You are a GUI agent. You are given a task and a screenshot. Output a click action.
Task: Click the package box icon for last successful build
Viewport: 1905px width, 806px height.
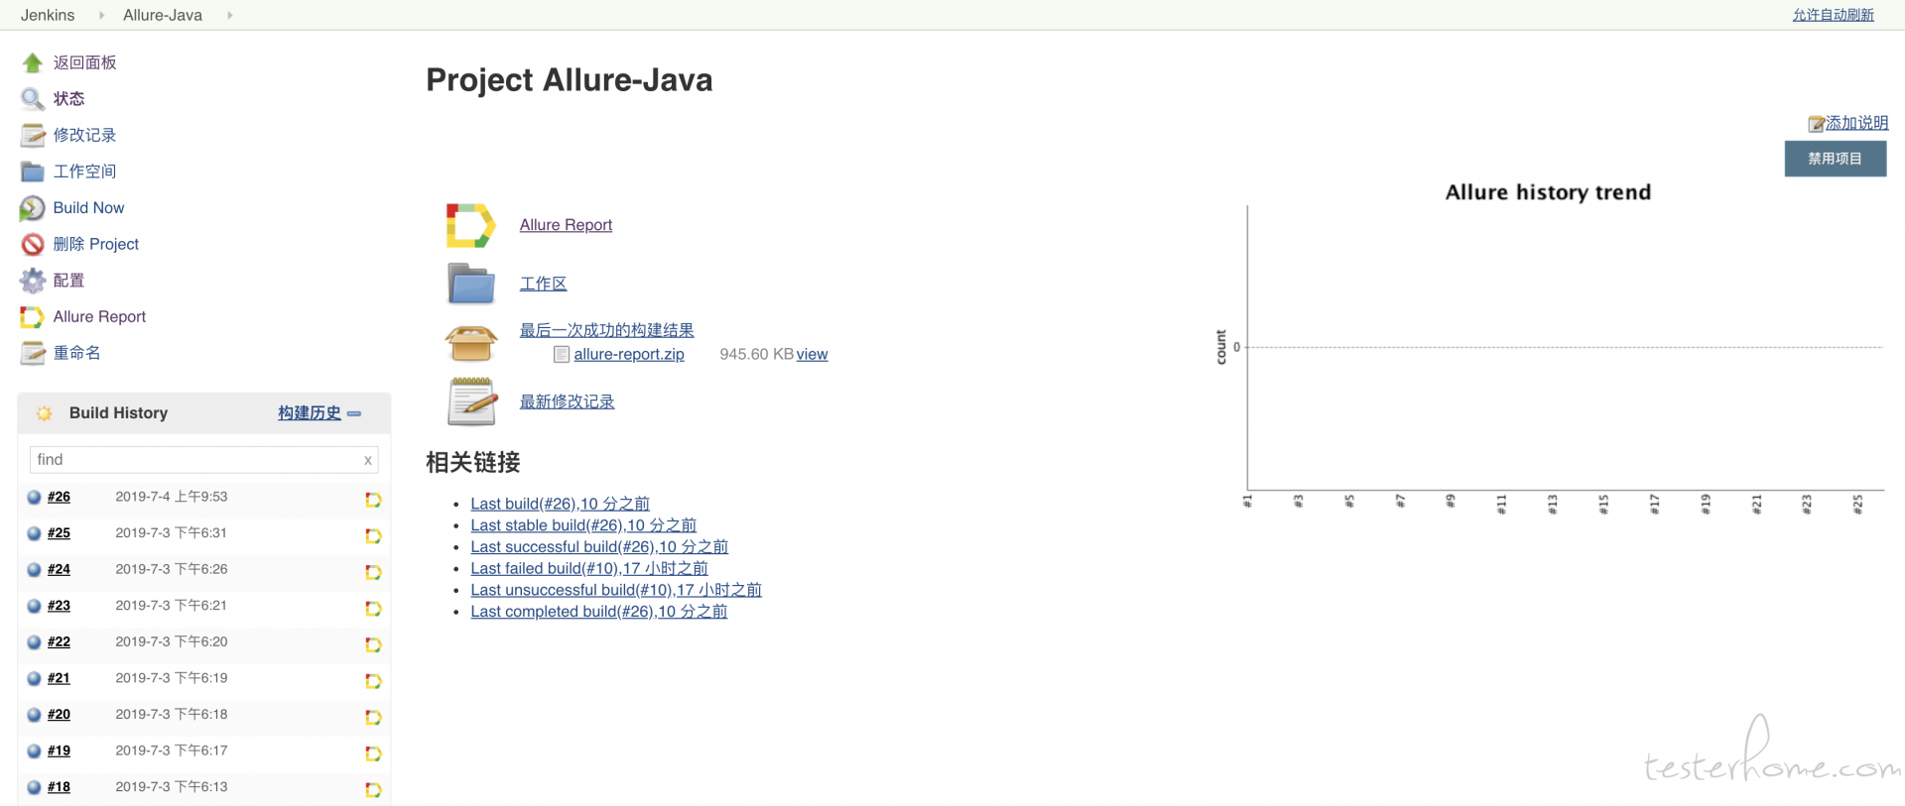(471, 343)
